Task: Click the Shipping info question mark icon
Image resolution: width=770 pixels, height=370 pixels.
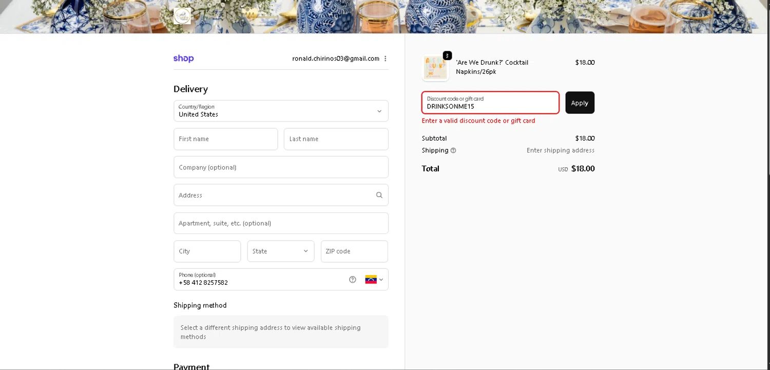Action: (453, 150)
